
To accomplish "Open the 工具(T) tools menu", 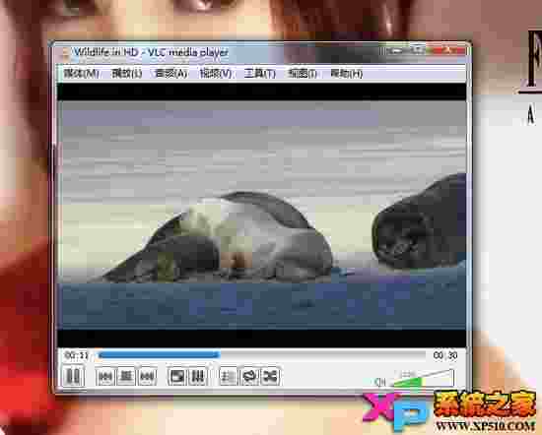I will (259, 73).
